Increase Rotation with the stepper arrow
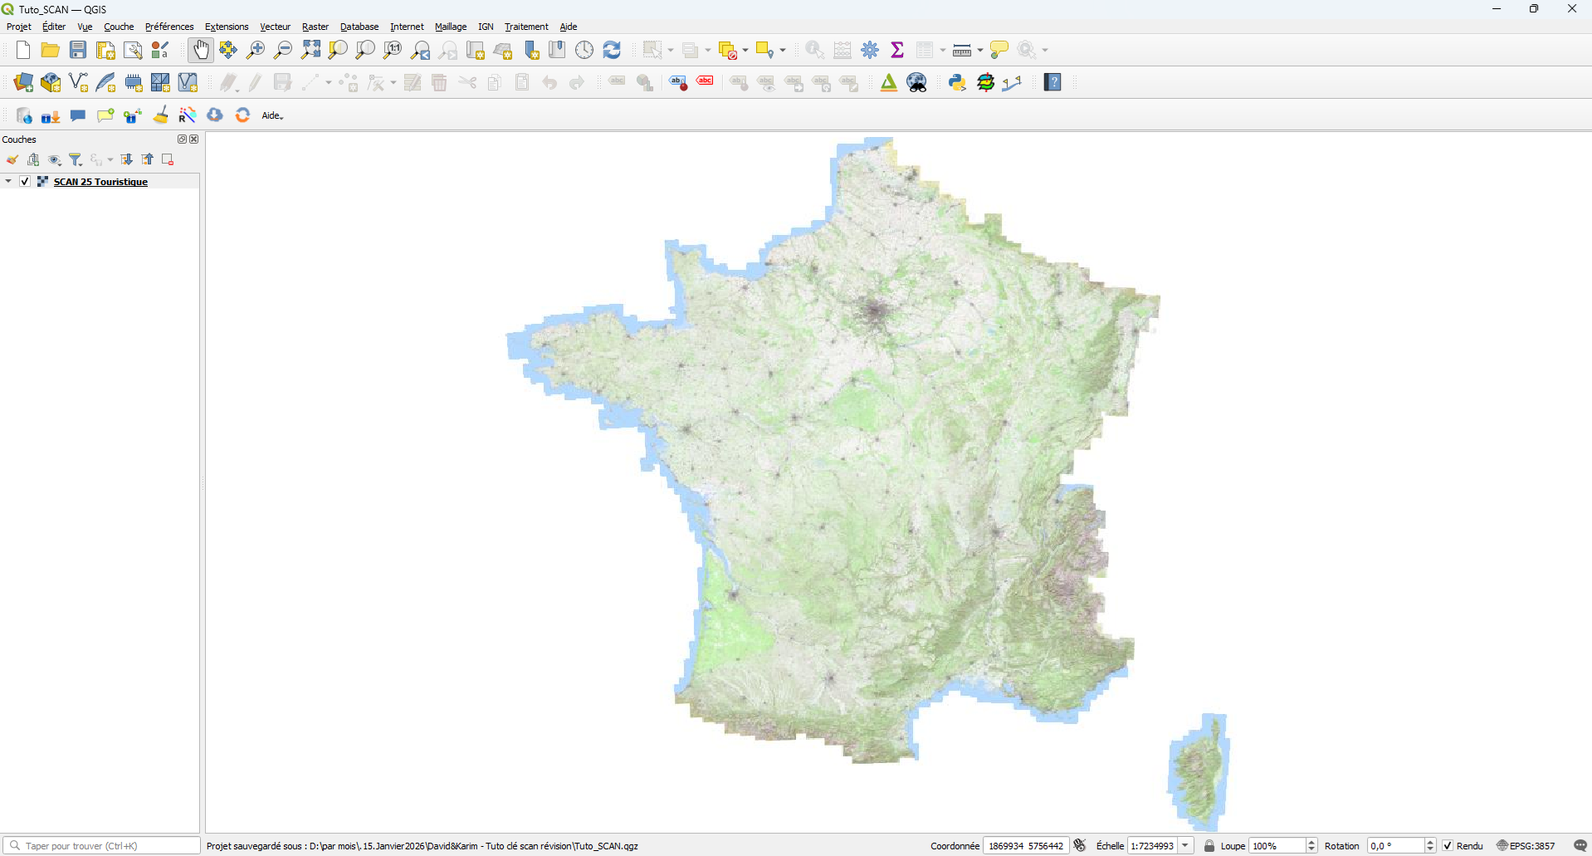1592x856 pixels. point(1429,841)
